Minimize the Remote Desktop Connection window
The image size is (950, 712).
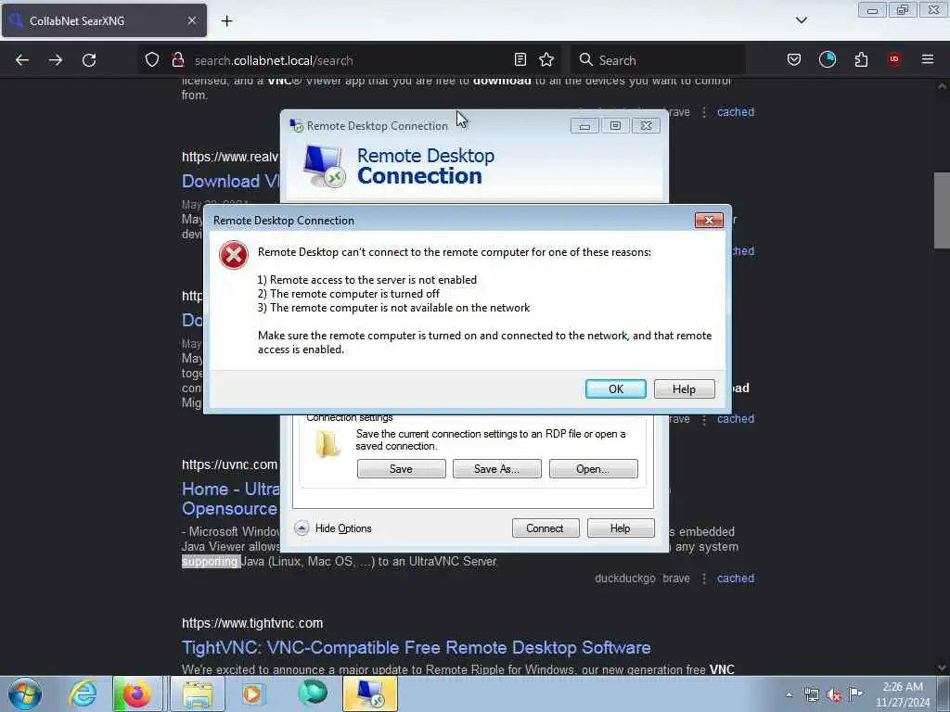[x=584, y=126]
